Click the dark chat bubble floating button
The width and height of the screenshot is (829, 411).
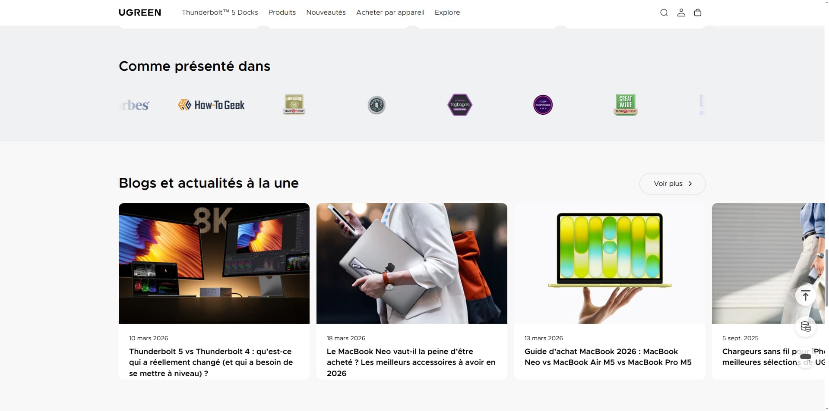click(x=805, y=357)
